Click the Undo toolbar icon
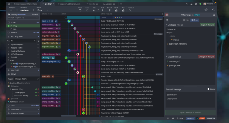The image size is (229, 123). [x=80, y=10]
